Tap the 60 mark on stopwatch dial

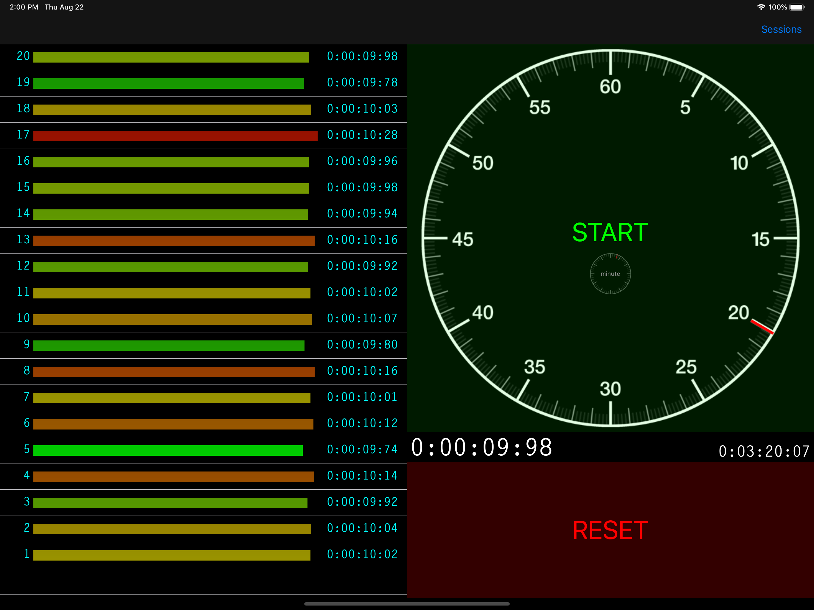610,87
